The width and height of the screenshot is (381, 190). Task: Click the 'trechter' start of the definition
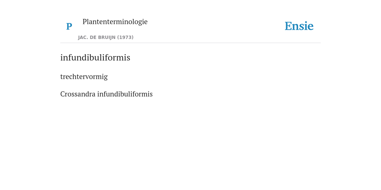(70, 76)
